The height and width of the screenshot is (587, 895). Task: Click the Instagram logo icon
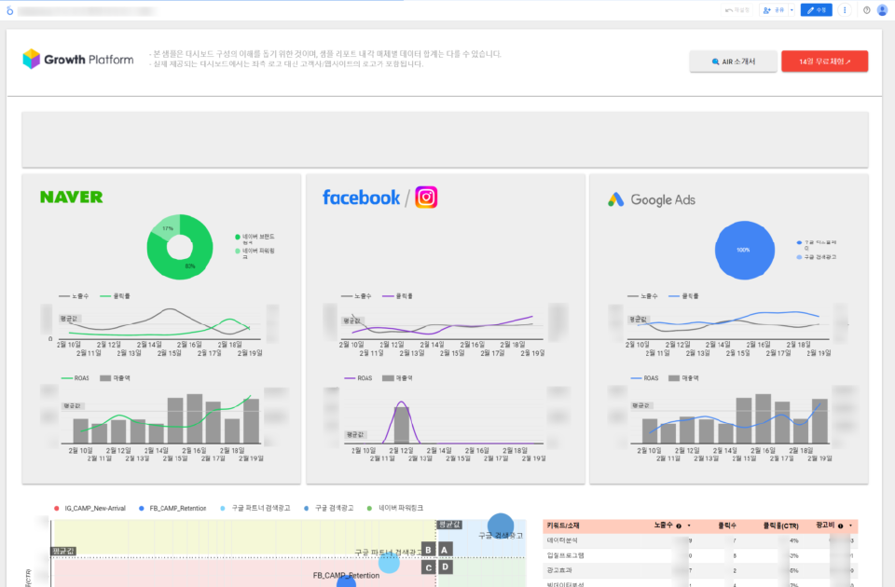[x=426, y=197]
